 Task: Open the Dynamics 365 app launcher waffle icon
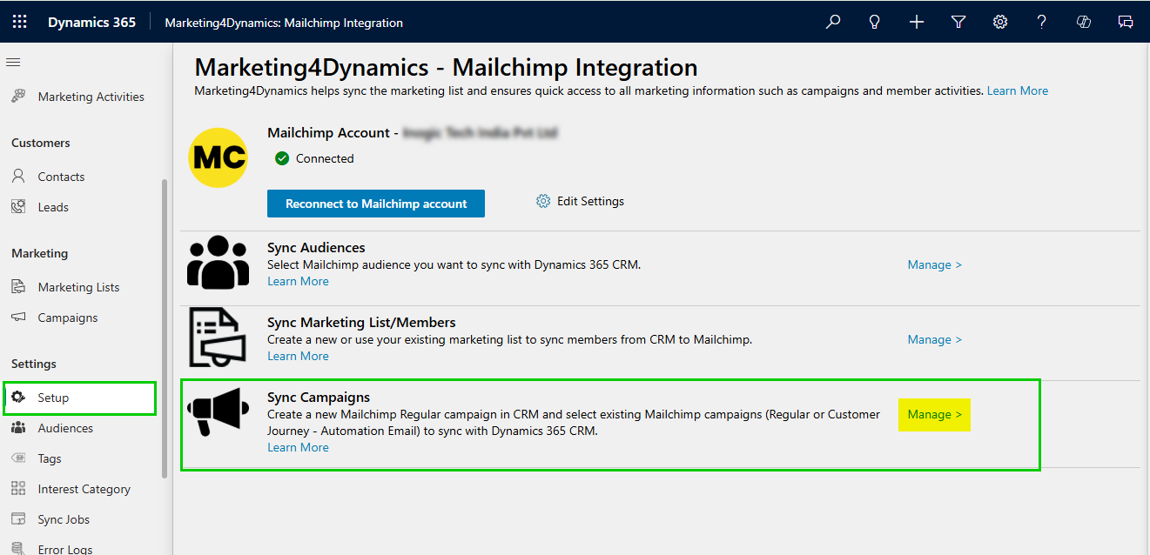click(19, 21)
